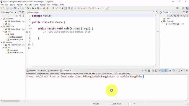Collapse Firstcode class in Outline
The image size is (189, 106).
(162, 21)
